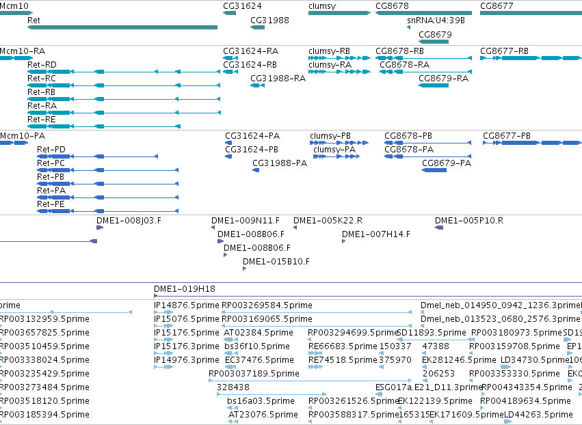Click the Mcm10 gene label
The height and width of the screenshot is (425, 582).
[x=14, y=6]
